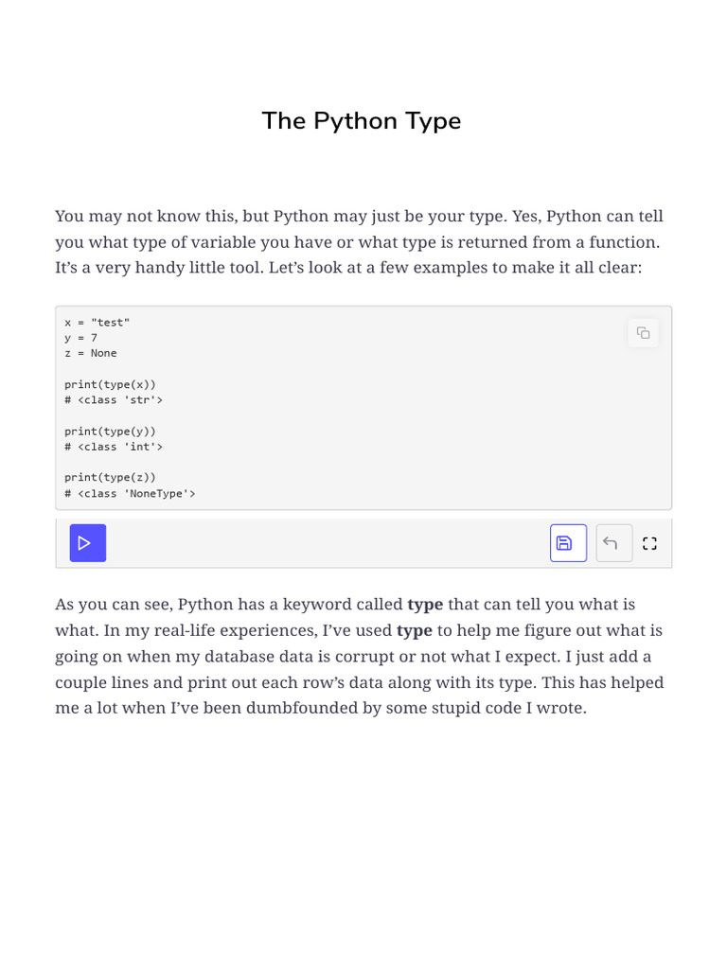Click the empty area of the code toolbar
727x969 pixels.
pyautogui.click(x=328, y=543)
